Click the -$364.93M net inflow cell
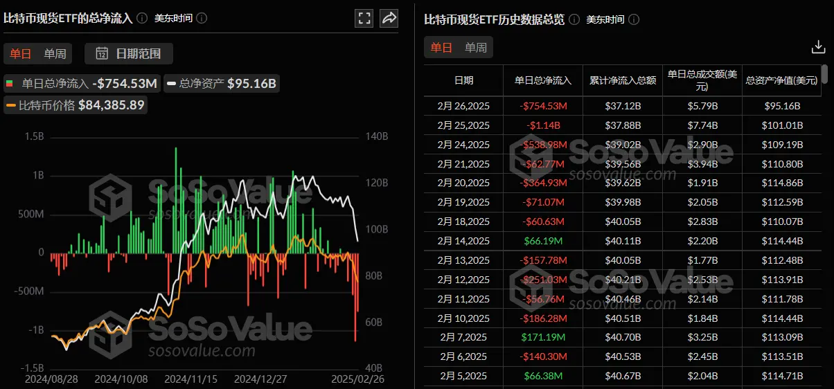Screen dimensions: 834x389 click(543, 183)
